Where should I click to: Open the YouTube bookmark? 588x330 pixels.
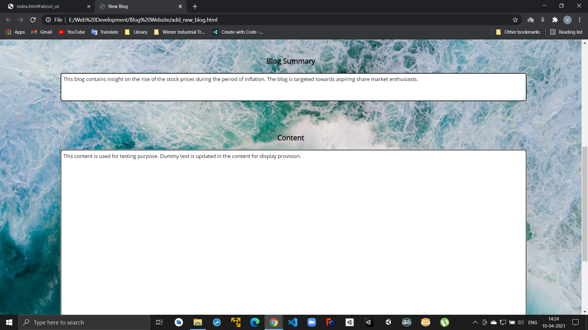tap(72, 32)
